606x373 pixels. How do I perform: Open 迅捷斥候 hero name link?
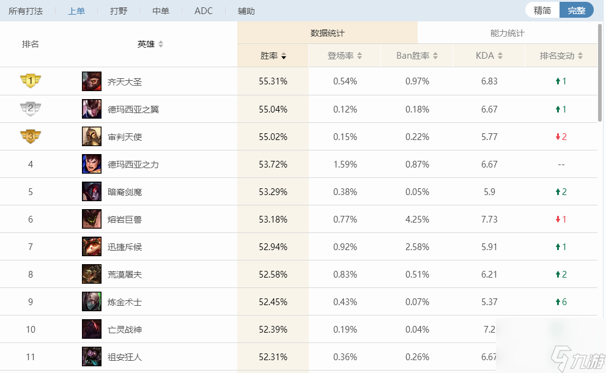tap(125, 247)
